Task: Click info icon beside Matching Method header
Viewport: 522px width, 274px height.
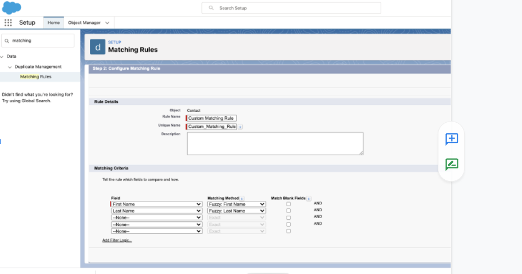Action: pos(243,198)
